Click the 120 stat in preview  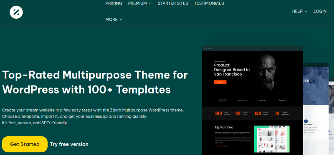(x=262, y=113)
